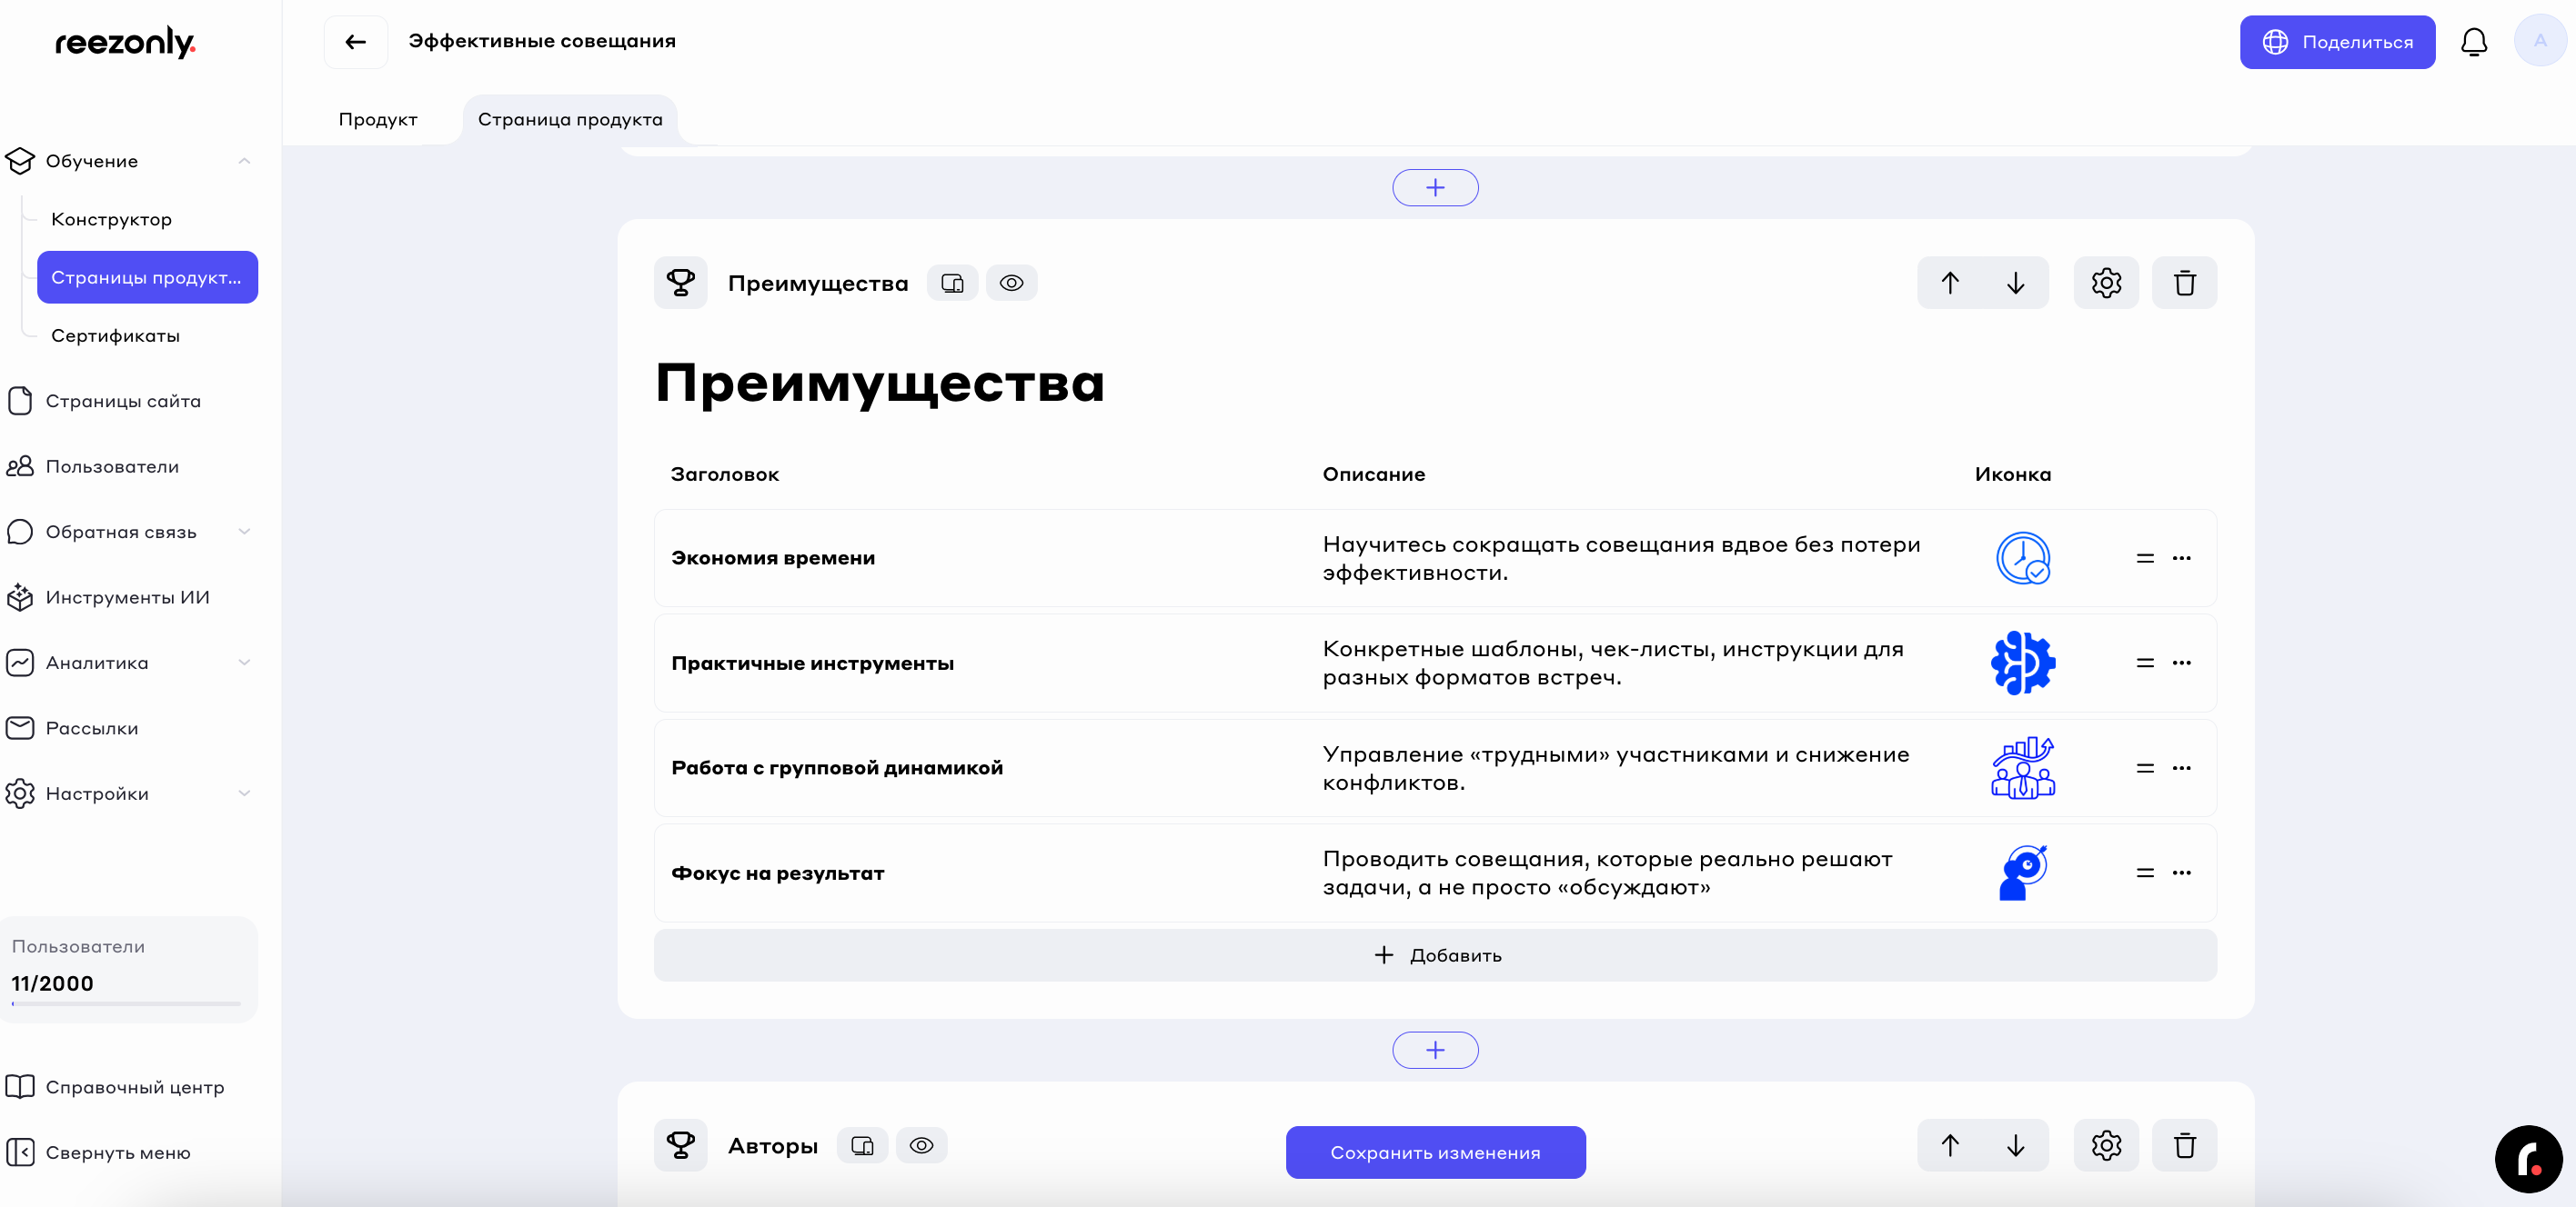Click the target icon for Фокус на результат
This screenshot has width=2576, height=1207.
click(x=2022, y=873)
